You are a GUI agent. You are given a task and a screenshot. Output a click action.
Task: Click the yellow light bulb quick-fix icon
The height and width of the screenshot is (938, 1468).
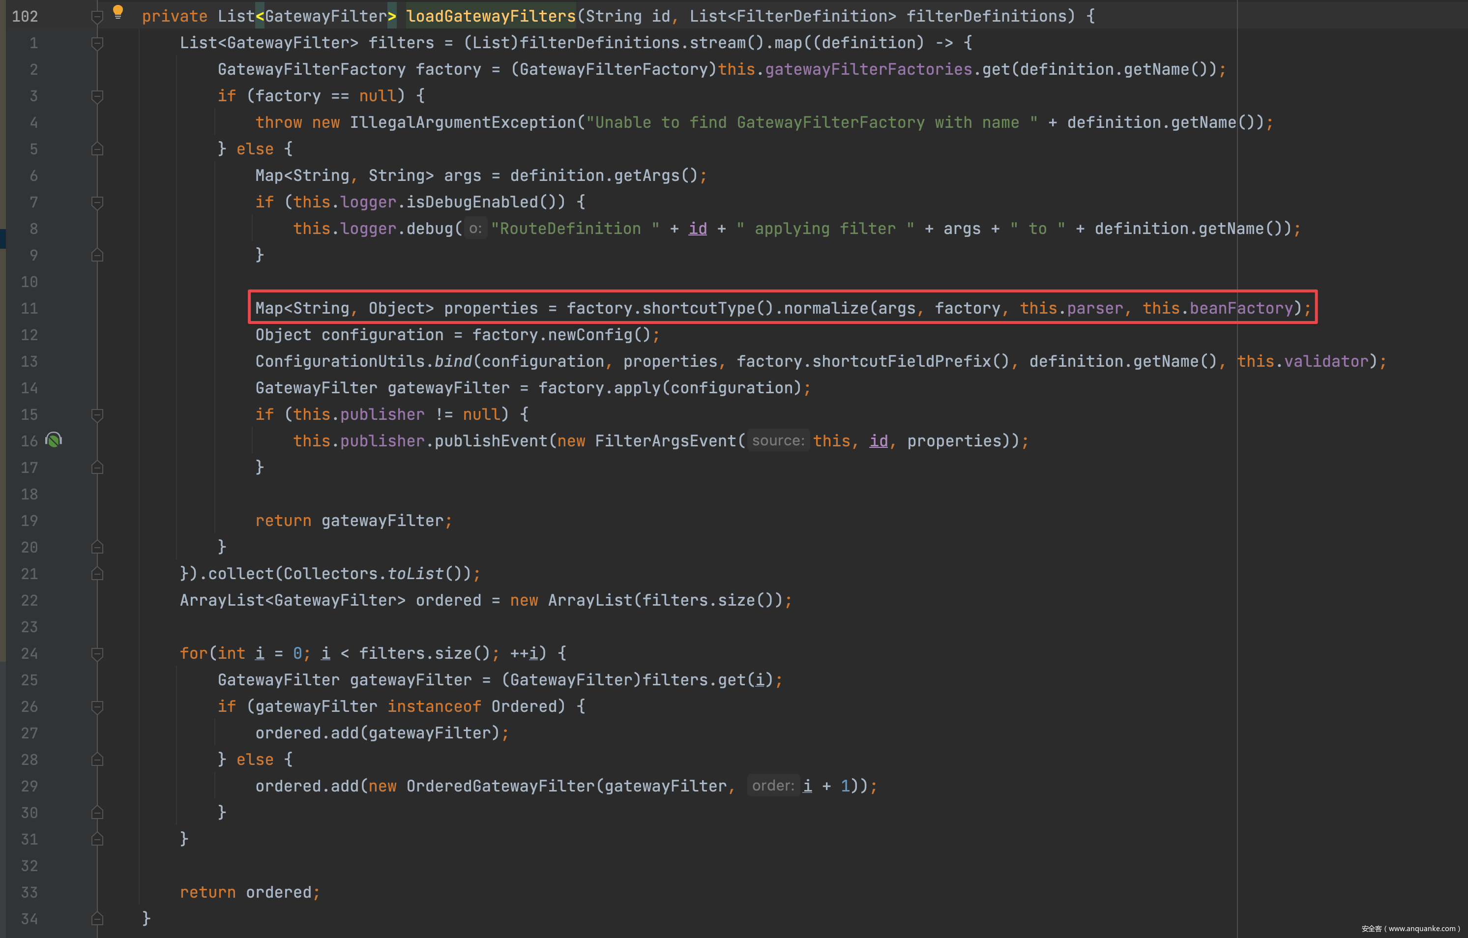[117, 12]
